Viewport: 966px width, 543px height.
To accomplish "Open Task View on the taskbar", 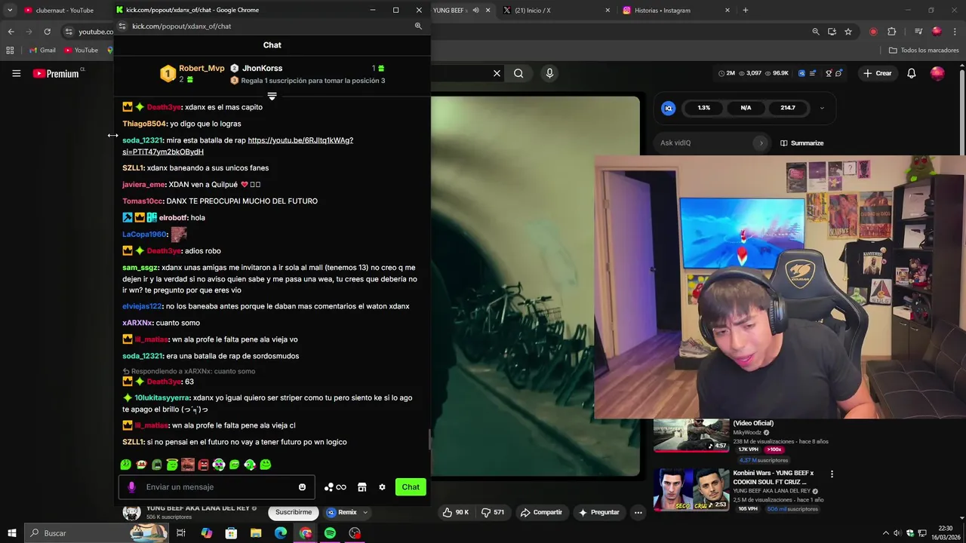I will coord(181,533).
